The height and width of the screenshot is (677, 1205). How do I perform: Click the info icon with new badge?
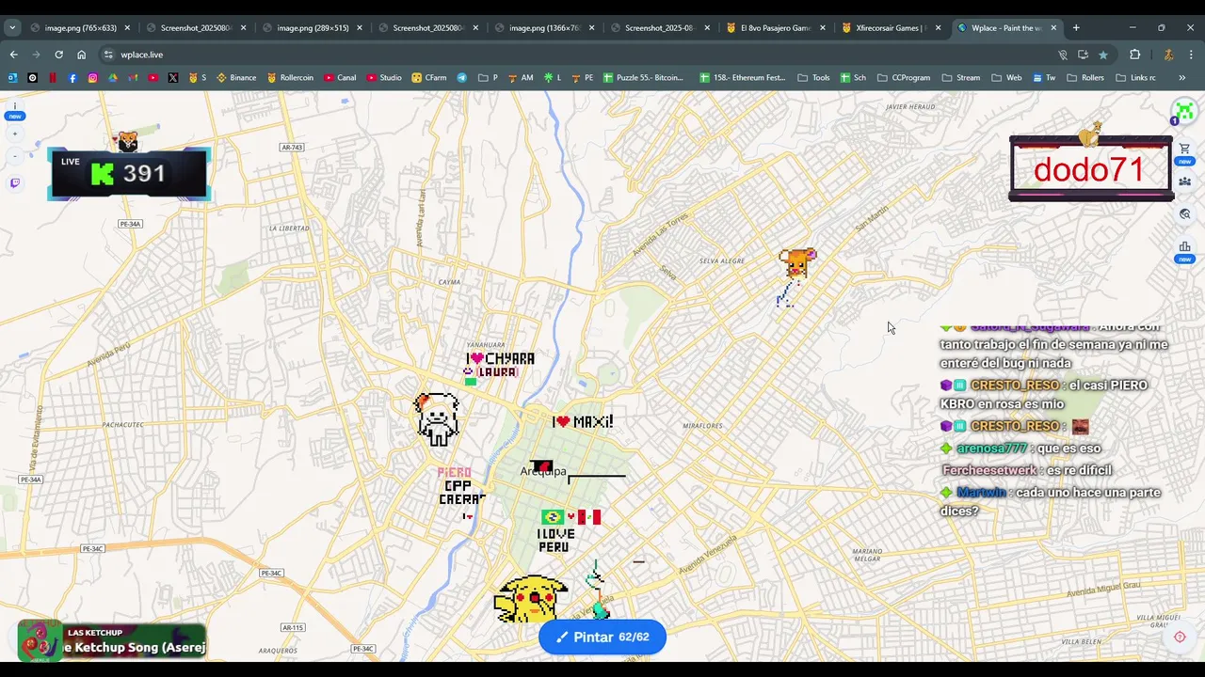click(14, 111)
